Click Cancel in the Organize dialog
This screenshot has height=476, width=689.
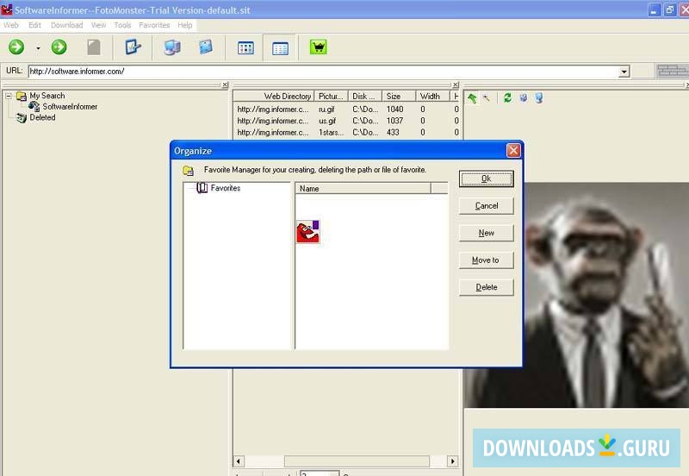(x=486, y=206)
